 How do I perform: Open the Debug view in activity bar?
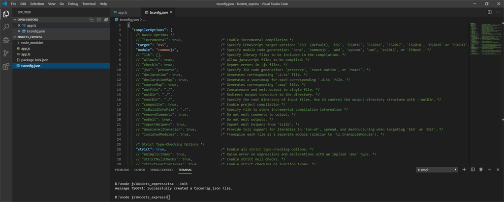click(6, 40)
